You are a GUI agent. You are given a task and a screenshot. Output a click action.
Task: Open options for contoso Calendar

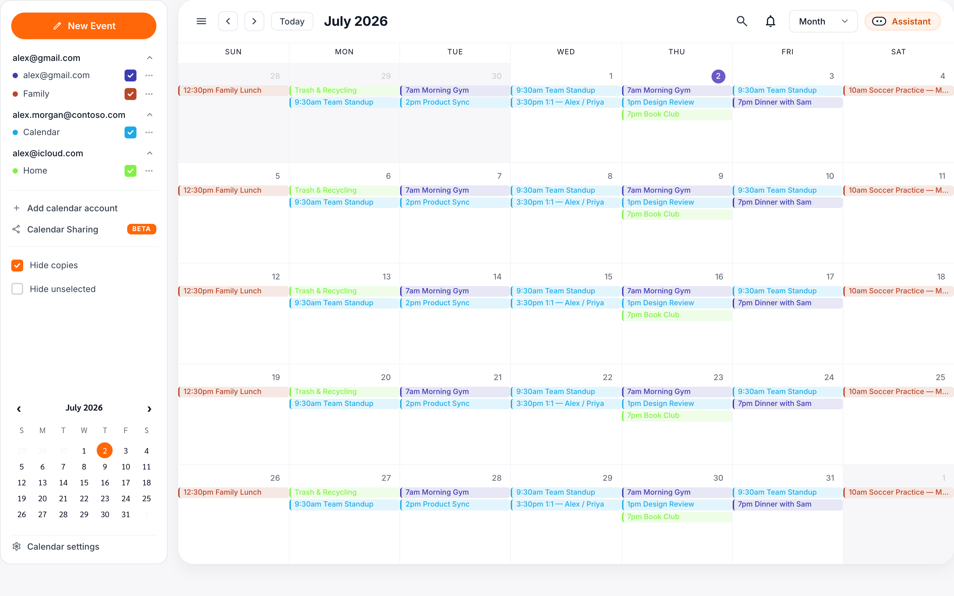click(x=149, y=132)
